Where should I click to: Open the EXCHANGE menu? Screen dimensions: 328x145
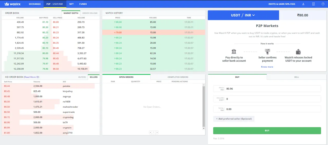click(x=35, y=4)
